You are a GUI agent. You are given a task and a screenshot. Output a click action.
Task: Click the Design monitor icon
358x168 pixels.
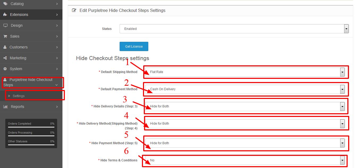point(5,25)
